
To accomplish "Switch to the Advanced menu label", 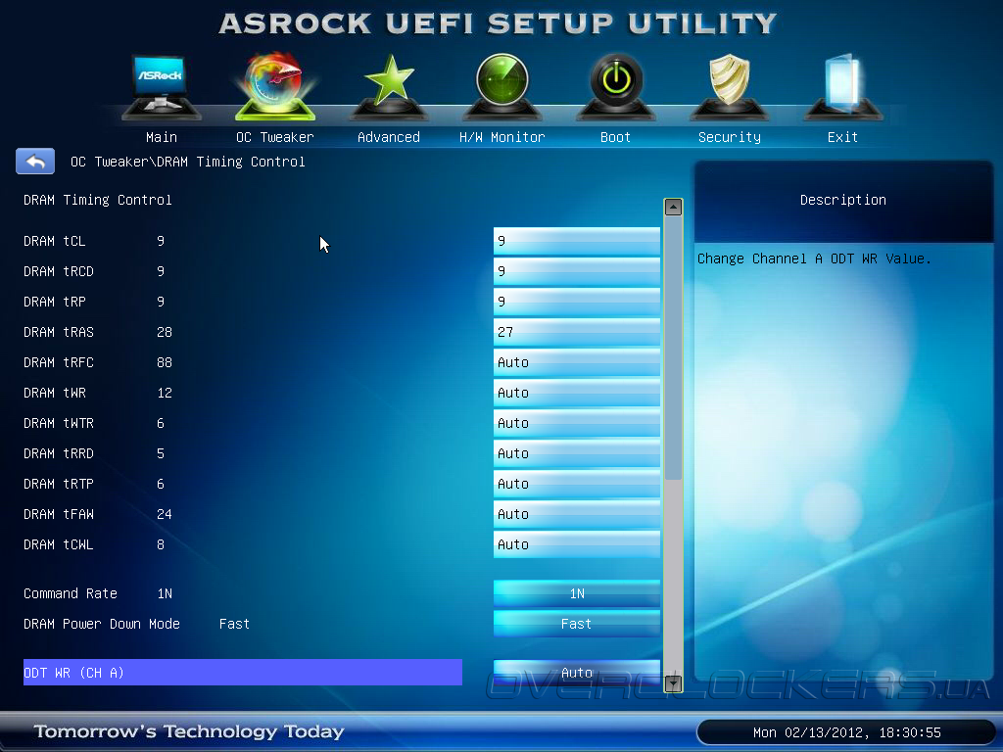I will click(x=389, y=137).
